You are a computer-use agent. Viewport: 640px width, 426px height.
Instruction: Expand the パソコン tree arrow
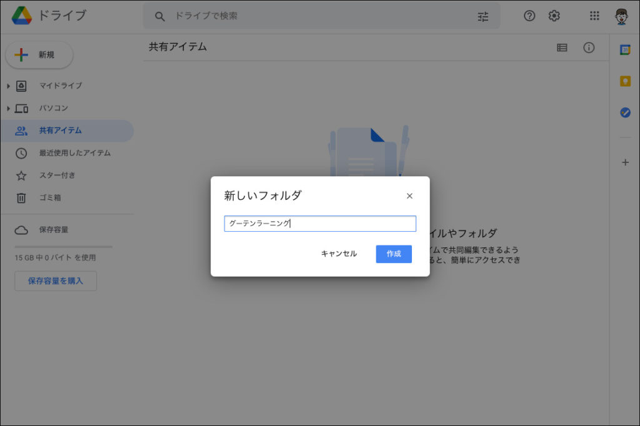pyautogui.click(x=8, y=108)
